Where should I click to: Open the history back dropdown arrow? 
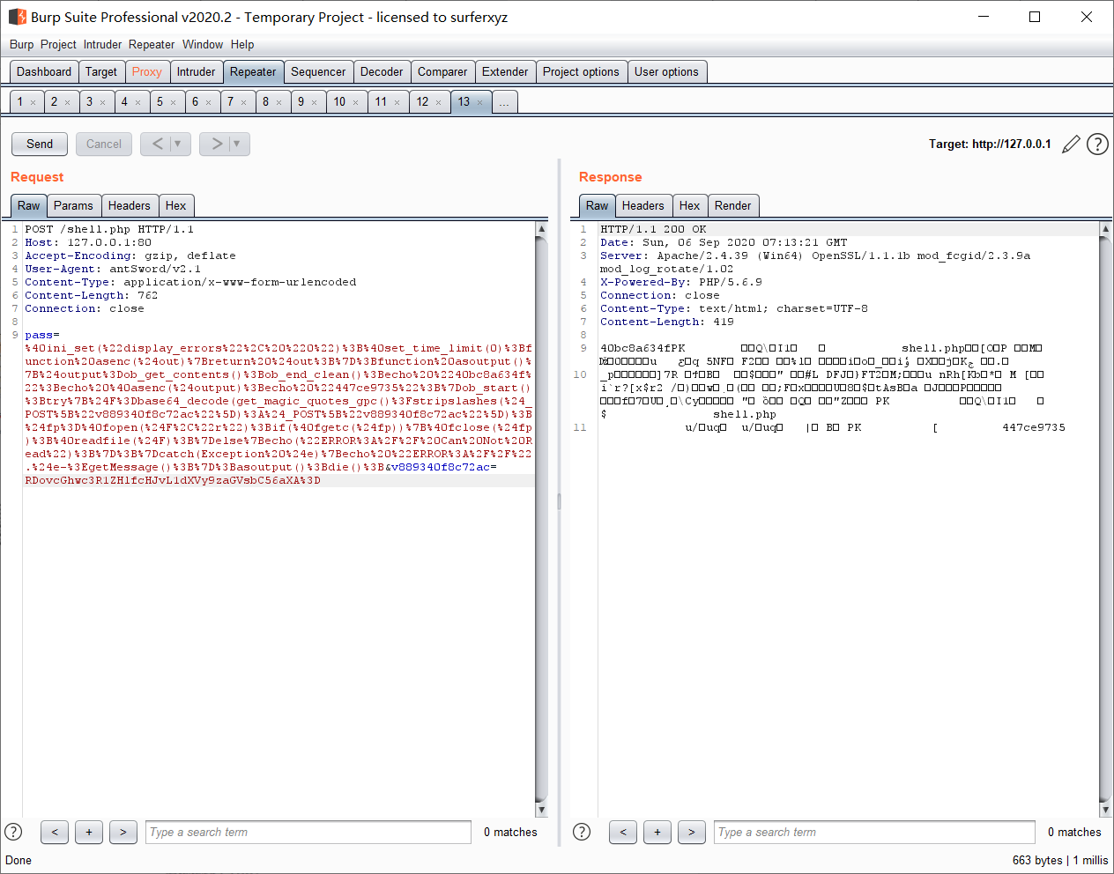178,144
